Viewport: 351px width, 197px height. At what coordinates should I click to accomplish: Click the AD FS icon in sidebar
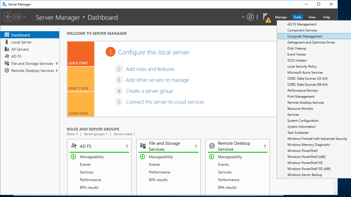click(x=7, y=56)
